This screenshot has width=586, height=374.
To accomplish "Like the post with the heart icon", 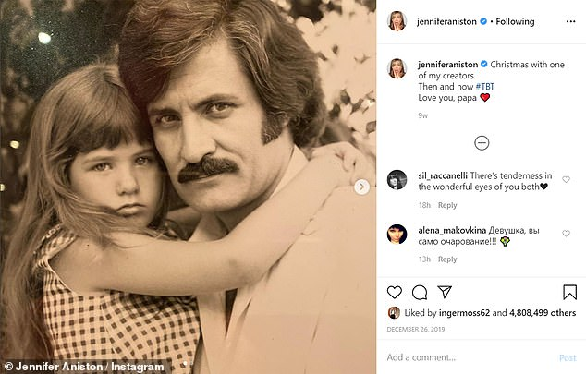I will (x=394, y=293).
